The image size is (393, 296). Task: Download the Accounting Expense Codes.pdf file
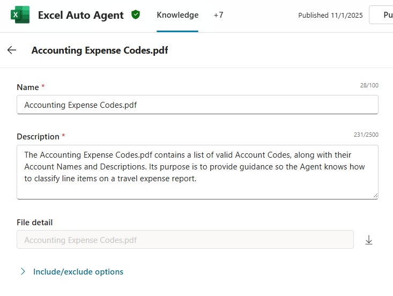click(369, 240)
